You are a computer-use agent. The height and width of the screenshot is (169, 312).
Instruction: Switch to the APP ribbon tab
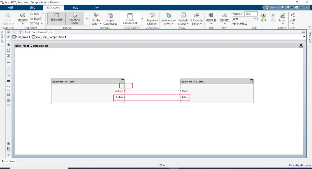click(x=97, y=8)
